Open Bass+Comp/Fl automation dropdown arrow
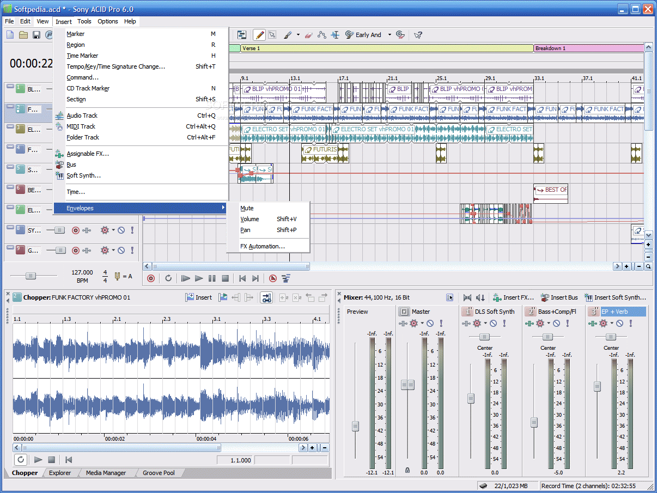Image resolution: width=657 pixels, height=493 pixels. [549, 324]
